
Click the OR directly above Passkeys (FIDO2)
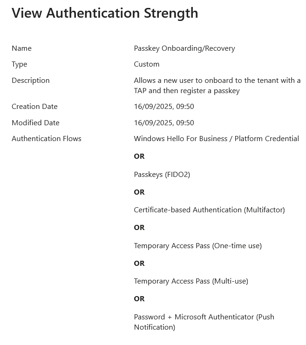tap(139, 156)
